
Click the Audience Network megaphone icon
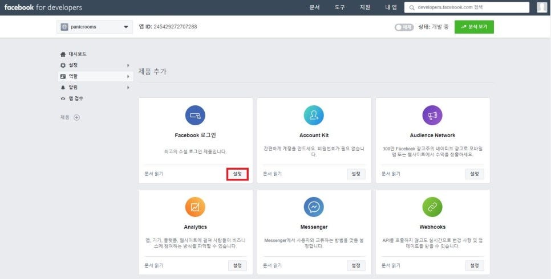click(432, 116)
